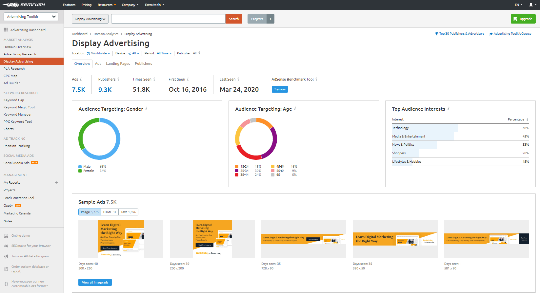540x293 pixels.
Task: Open the Company menu dropdown
Action: (x=130, y=5)
